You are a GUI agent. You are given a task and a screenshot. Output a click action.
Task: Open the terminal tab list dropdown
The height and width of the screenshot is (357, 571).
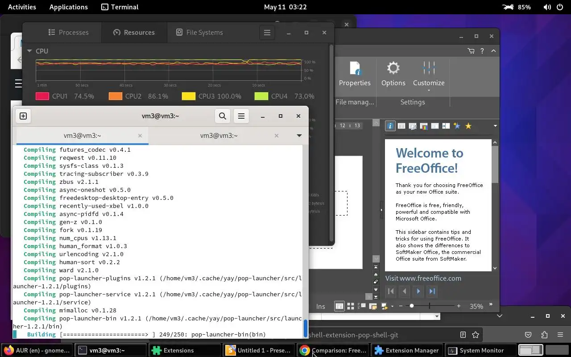point(299,136)
